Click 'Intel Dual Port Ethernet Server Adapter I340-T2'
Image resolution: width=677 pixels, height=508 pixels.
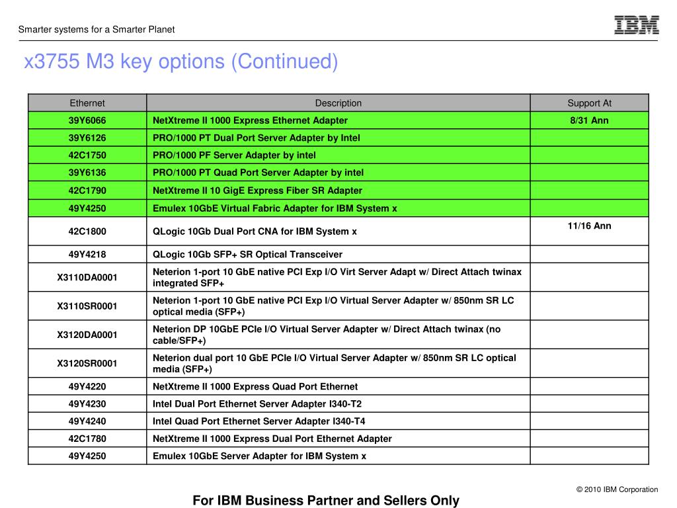[257, 404]
